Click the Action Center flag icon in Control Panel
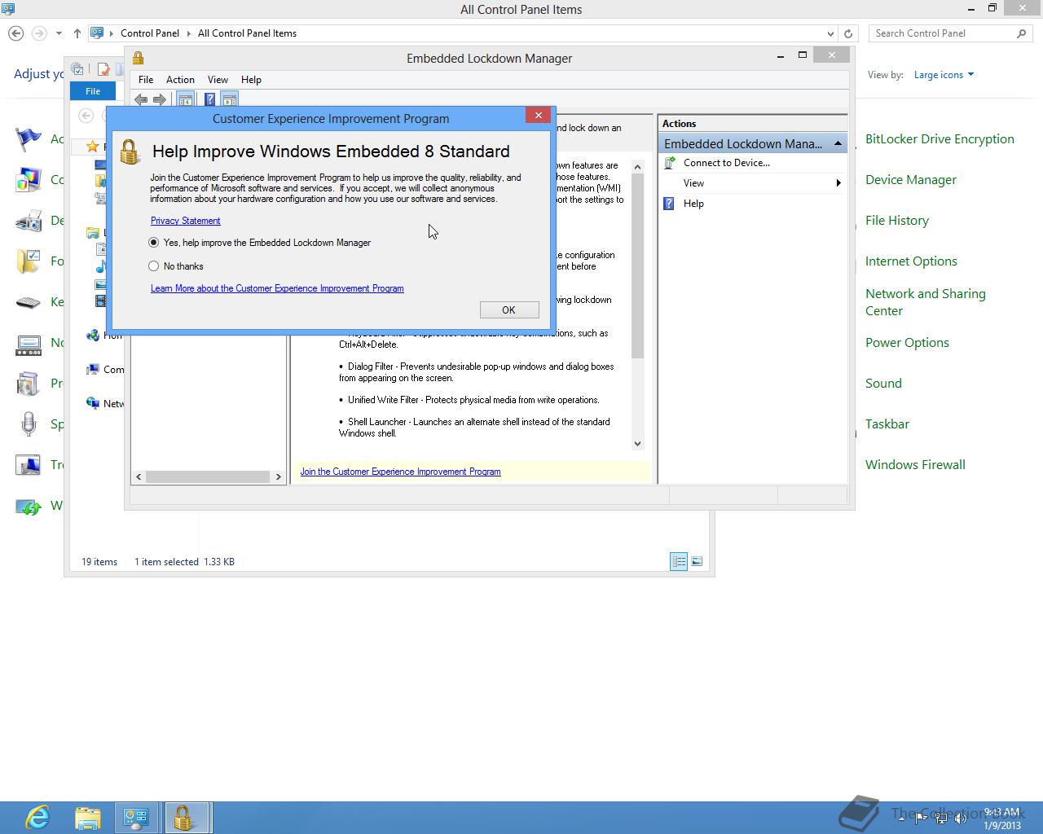1043x834 pixels. click(x=29, y=139)
